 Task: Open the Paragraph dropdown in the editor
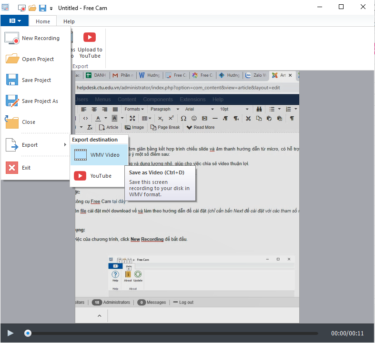tap(164, 109)
